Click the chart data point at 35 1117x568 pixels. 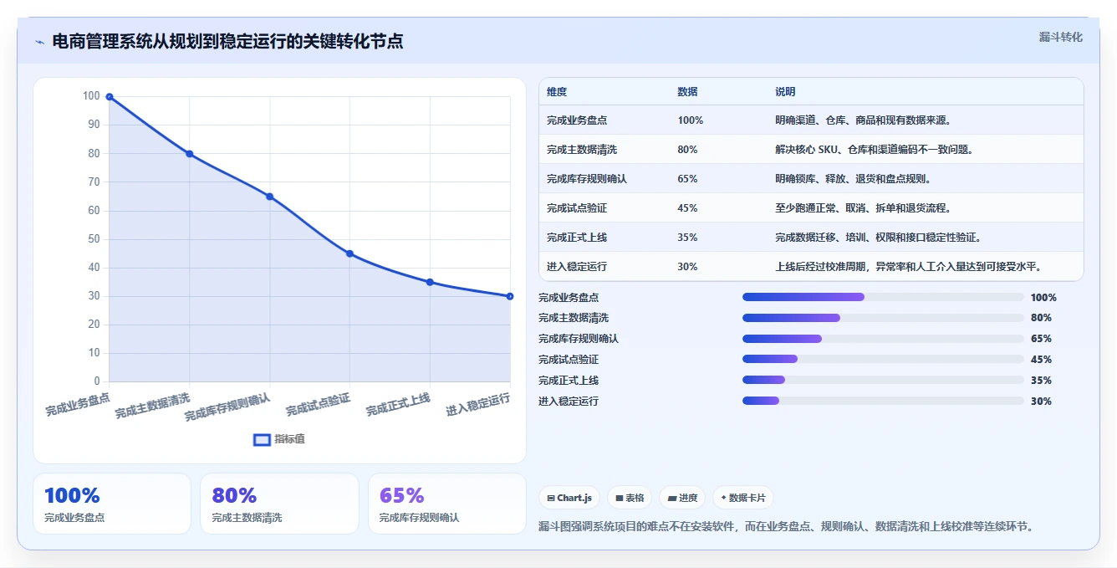click(430, 282)
